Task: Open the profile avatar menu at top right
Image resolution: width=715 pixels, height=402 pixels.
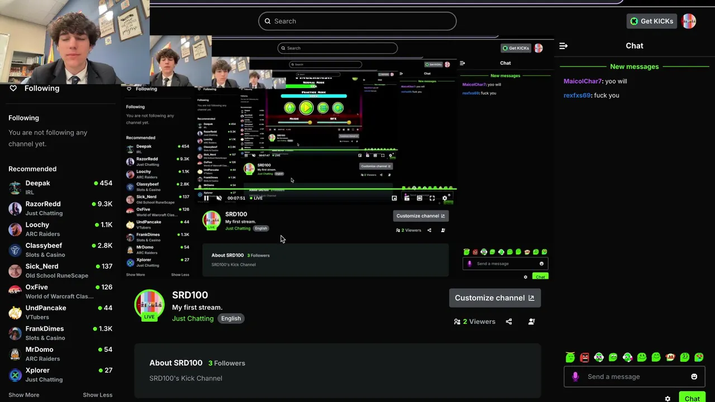Action: (x=689, y=21)
